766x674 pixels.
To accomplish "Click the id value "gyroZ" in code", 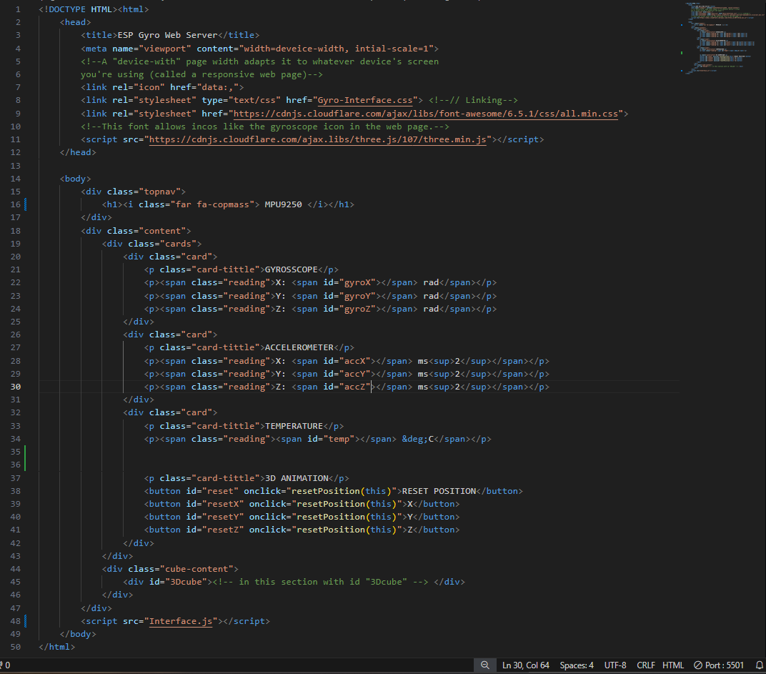I will [357, 309].
